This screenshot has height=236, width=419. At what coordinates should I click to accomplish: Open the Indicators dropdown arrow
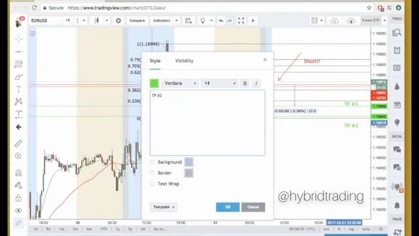click(176, 20)
